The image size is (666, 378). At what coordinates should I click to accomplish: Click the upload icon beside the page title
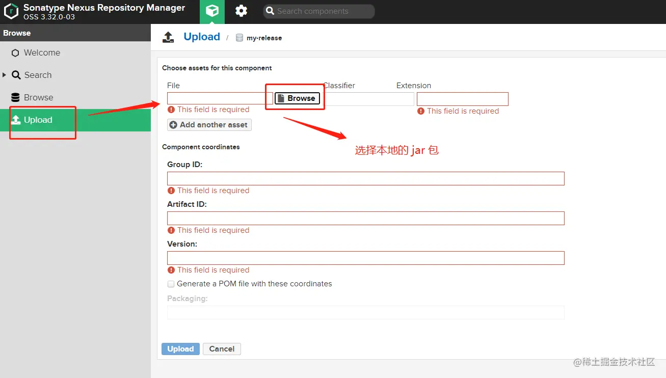(x=168, y=37)
